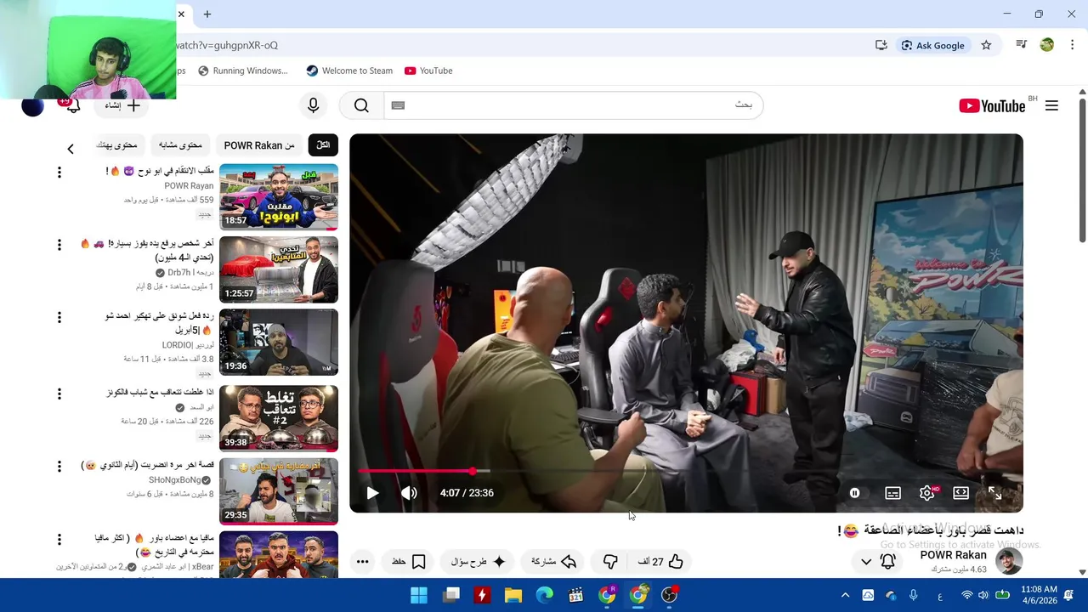Open the POWR Rakan channel avatar

point(1009,561)
